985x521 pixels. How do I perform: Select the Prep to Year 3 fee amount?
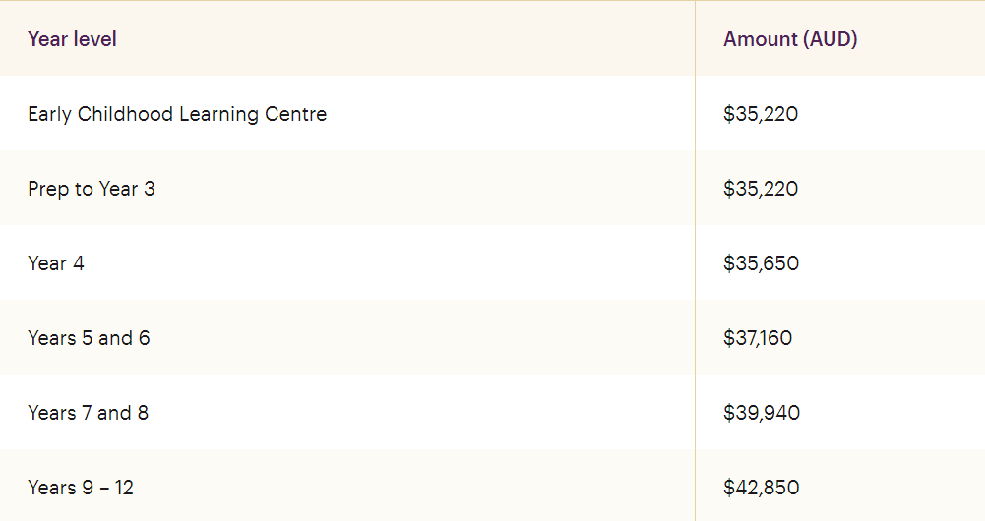pos(761,189)
